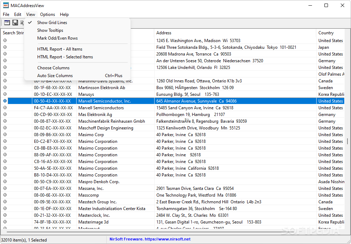
Task: Click 1325 Kenilworth Drive, Woodbury address
Action: coord(198,128)
